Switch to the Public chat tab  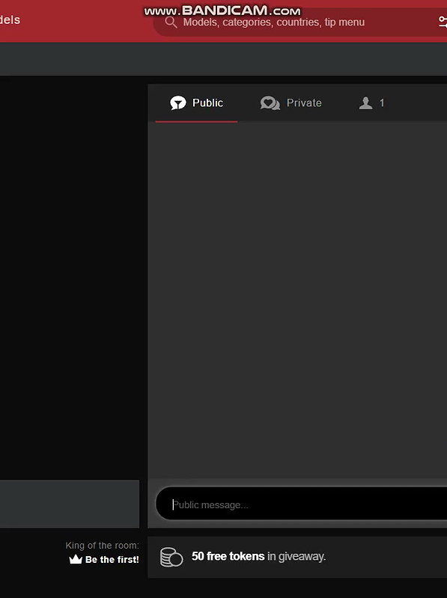(196, 103)
